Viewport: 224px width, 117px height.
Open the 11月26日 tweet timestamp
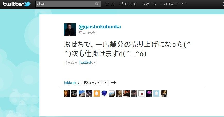(70, 62)
